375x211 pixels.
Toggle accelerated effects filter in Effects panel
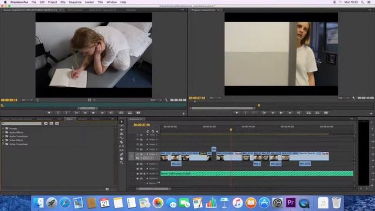[x=46, y=124]
